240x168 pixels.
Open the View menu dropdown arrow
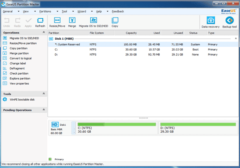tap(35, 11)
